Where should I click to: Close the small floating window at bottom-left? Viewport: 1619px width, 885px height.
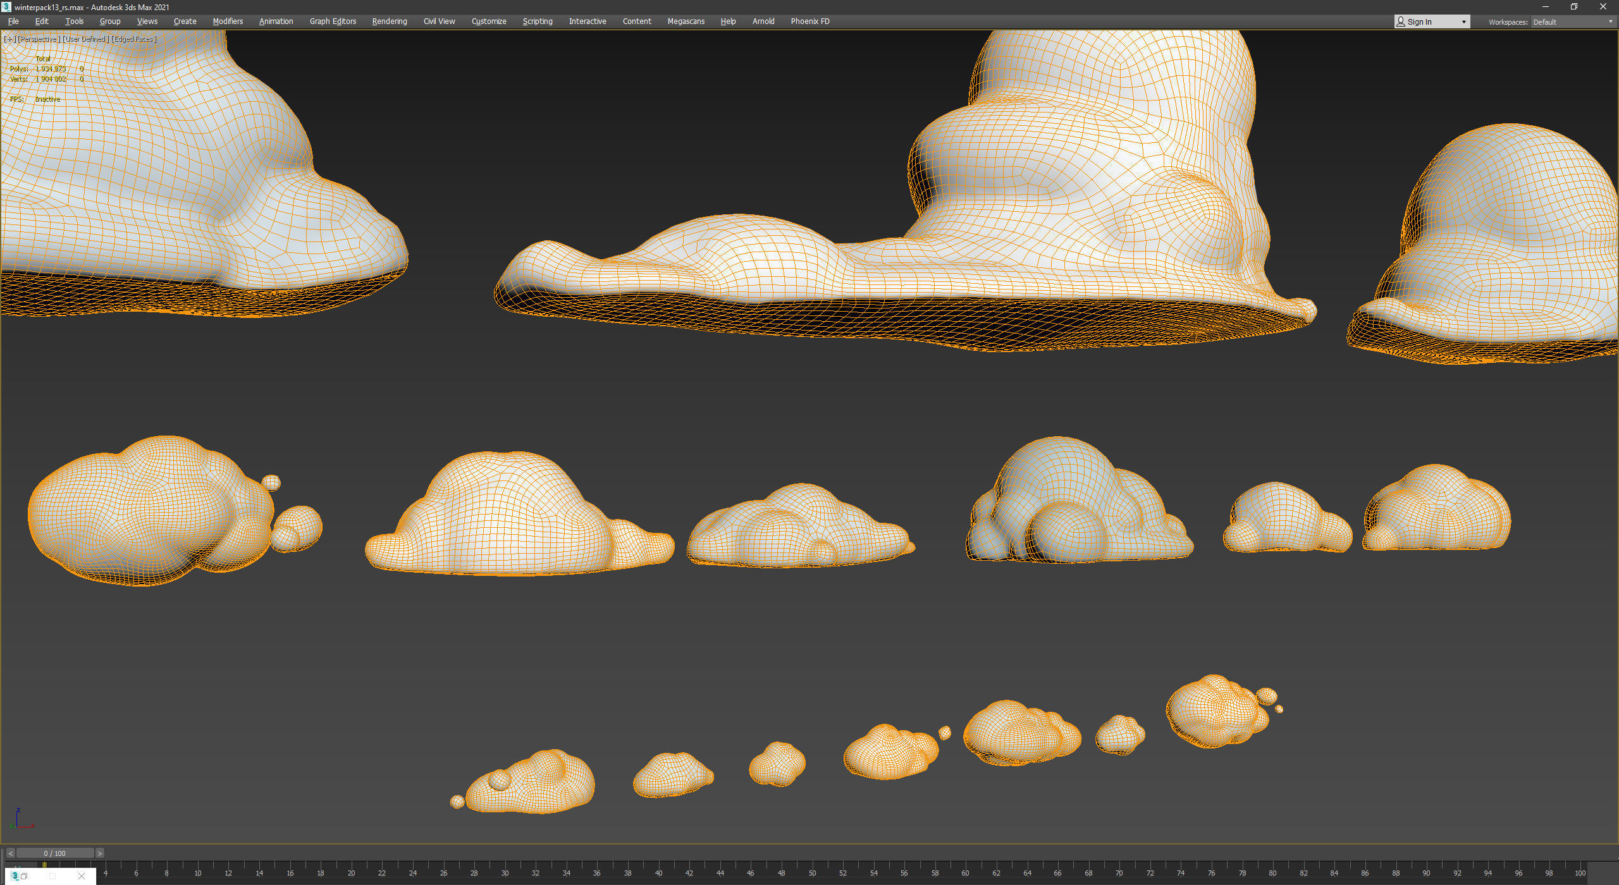tap(81, 876)
